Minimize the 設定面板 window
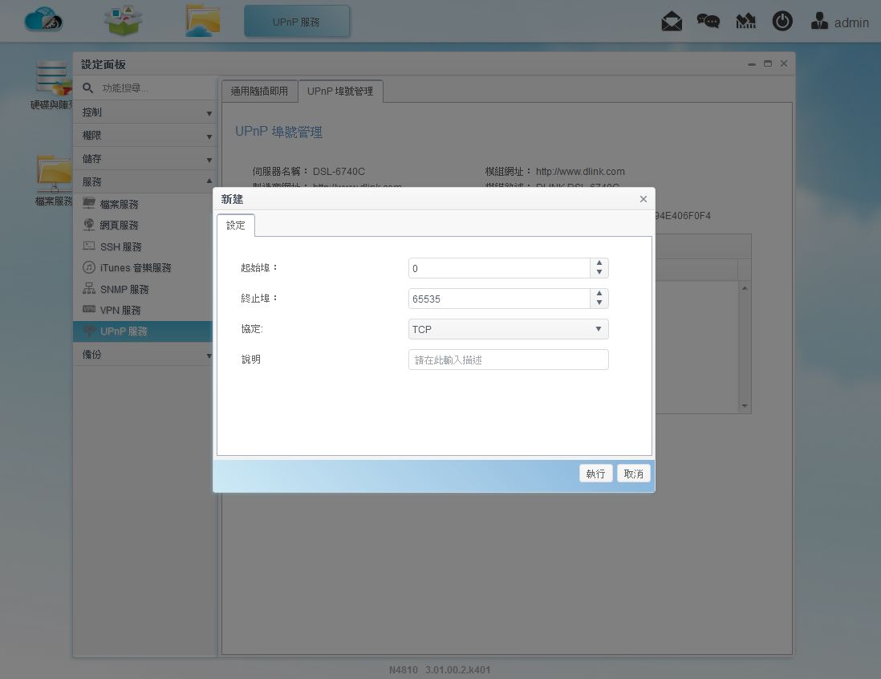The height and width of the screenshot is (679, 881). pyautogui.click(x=752, y=64)
